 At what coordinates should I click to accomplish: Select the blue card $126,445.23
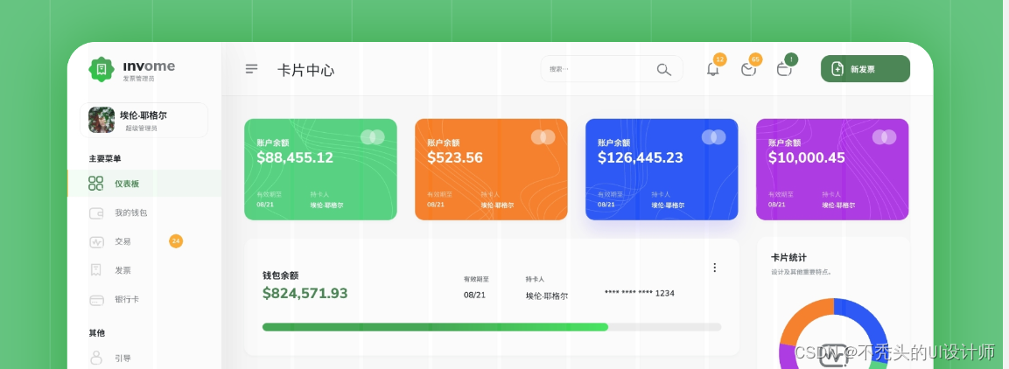(x=662, y=170)
